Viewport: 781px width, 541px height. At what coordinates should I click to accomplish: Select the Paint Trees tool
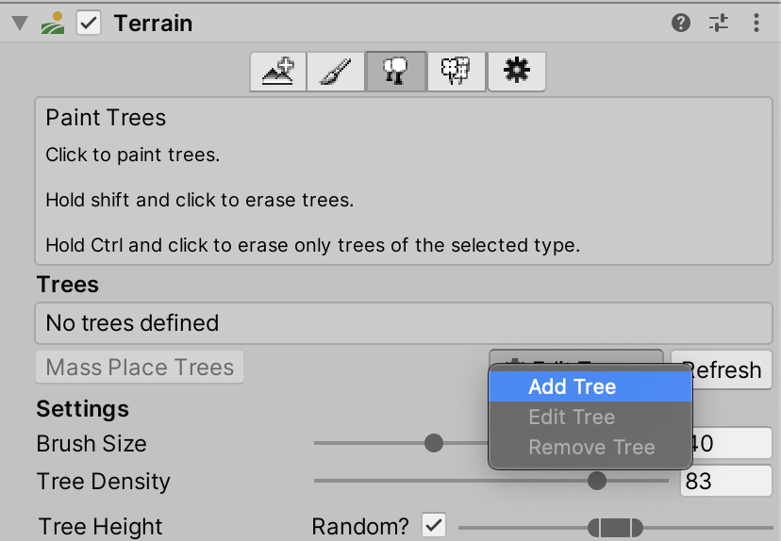tap(396, 72)
